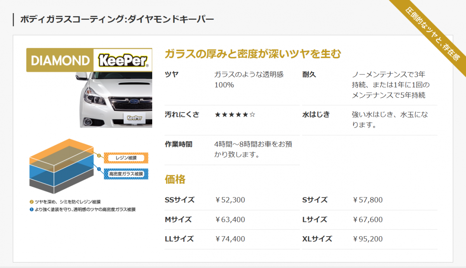Click the レジン被膜 orange label
466x268 pixels.
coord(126,158)
